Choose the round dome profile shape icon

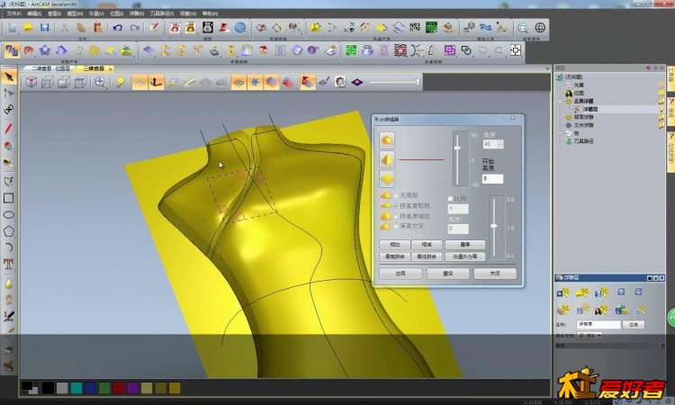[x=386, y=139]
